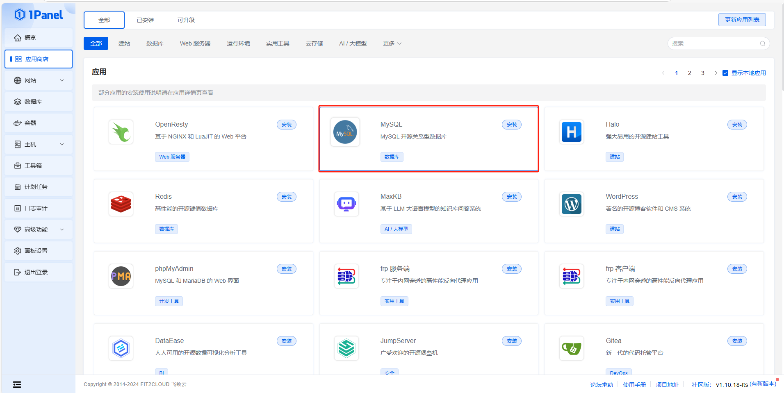Filter apps by top 数据库 category
The image size is (784, 393).
click(155, 43)
